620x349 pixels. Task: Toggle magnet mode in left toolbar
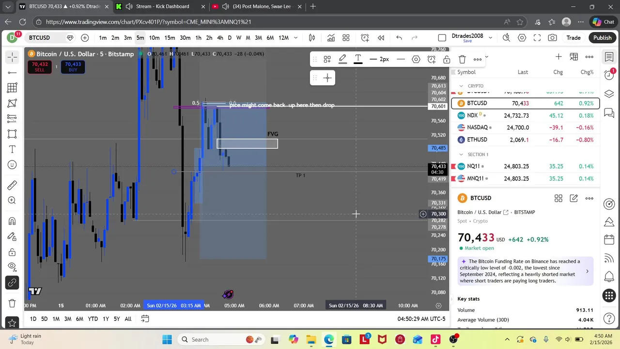(12, 221)
